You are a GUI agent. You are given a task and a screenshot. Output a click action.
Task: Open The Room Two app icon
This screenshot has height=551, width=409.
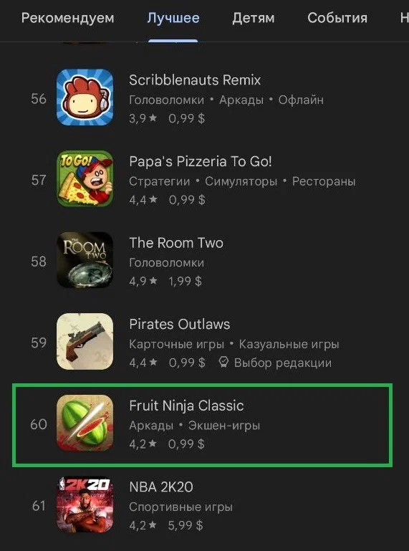[x=85, y=260]
